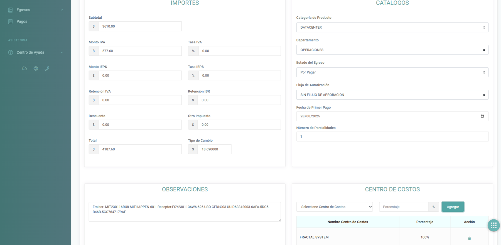The height and width of the screenshot is (245, 501).
Task: Open the floating apps grid button
Action: coord(493,225)
